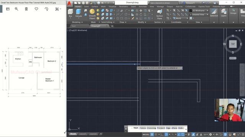This screenshot has width=245, height=137.
Task: Click the Undo arrow in quick access toolbar
Action: pos(103,3)
